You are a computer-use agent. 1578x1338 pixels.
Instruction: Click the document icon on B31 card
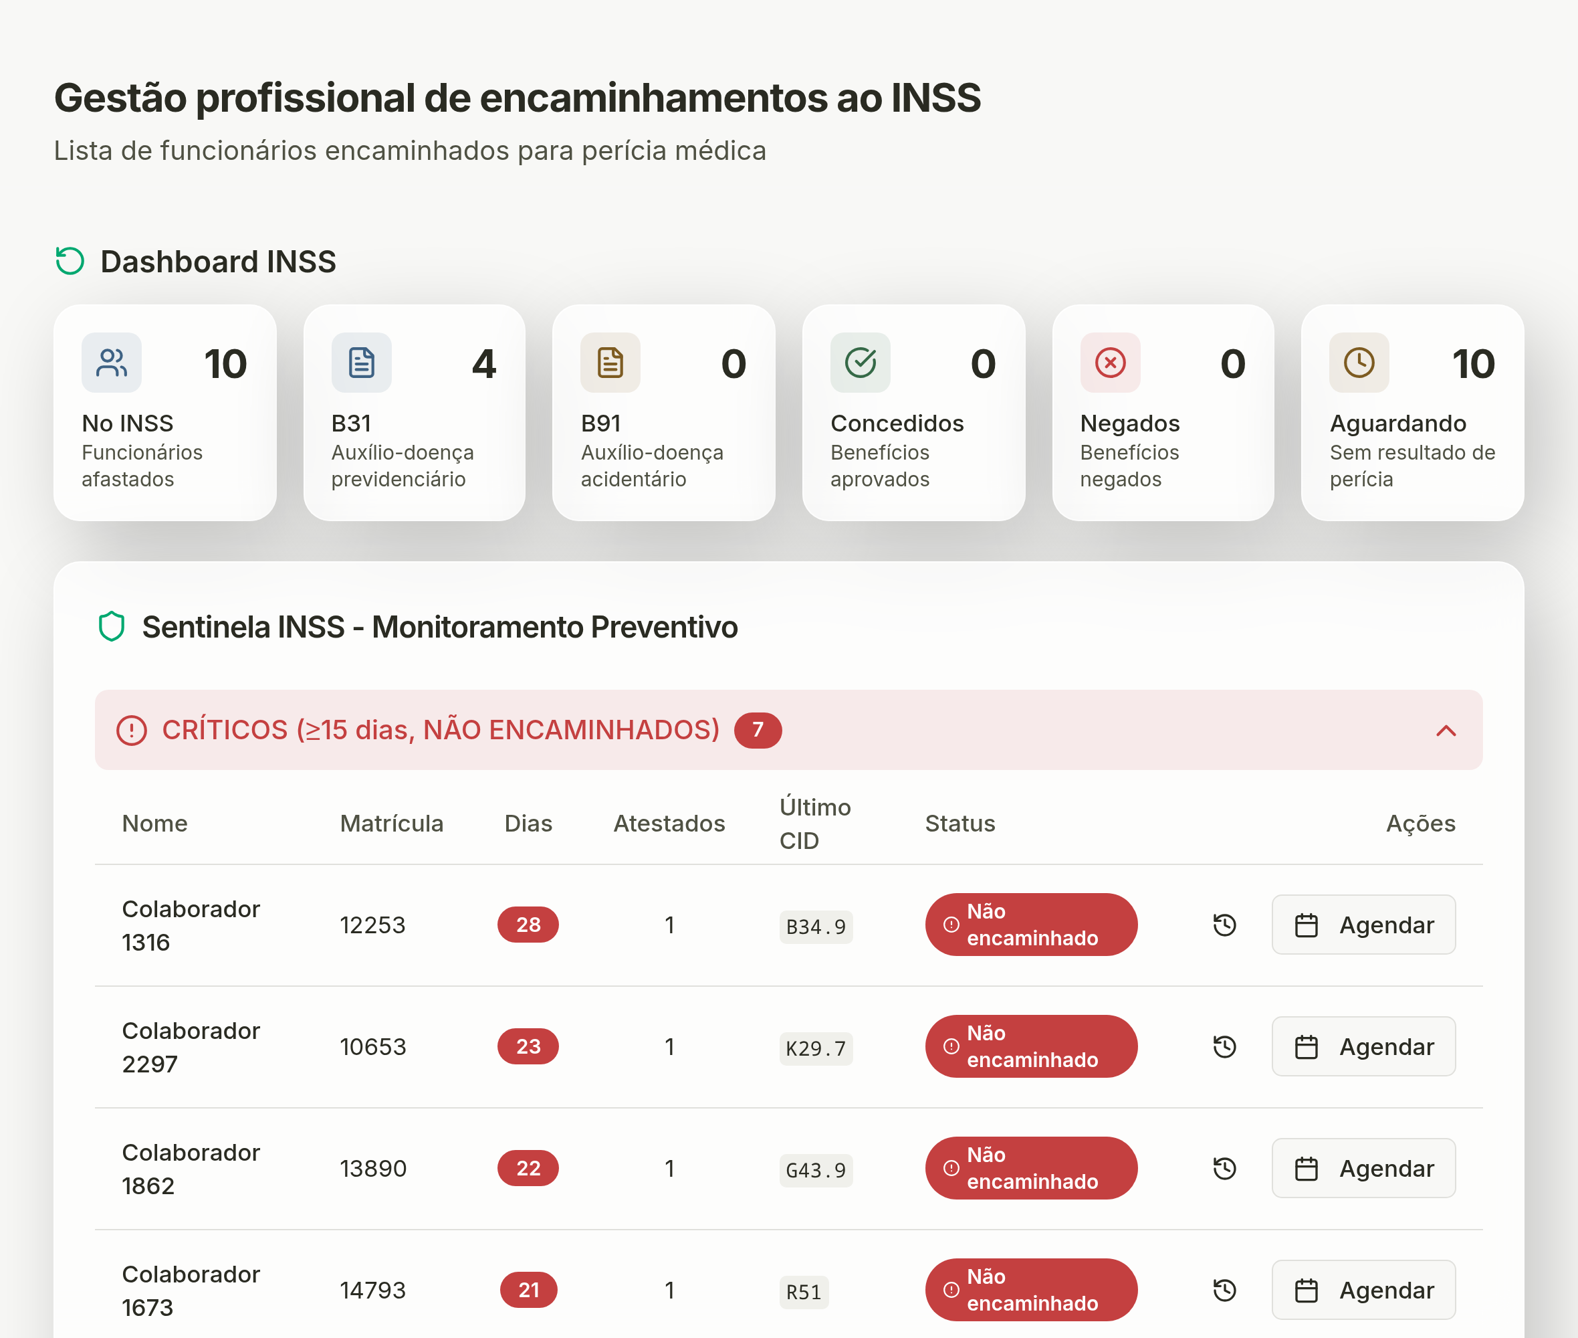coord(362,363)
